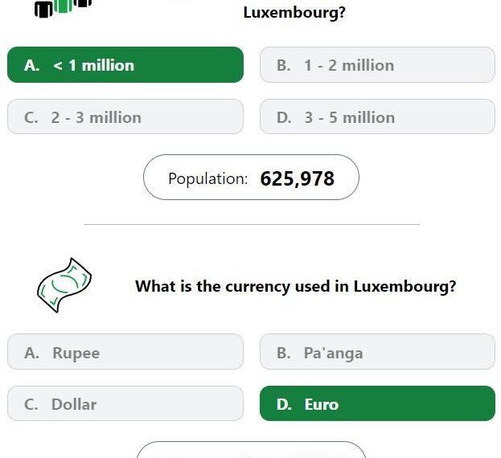This screenshot has height=458, width=501.
Task: Click the partially visible result box at bottom
Action: pos(251,450)
